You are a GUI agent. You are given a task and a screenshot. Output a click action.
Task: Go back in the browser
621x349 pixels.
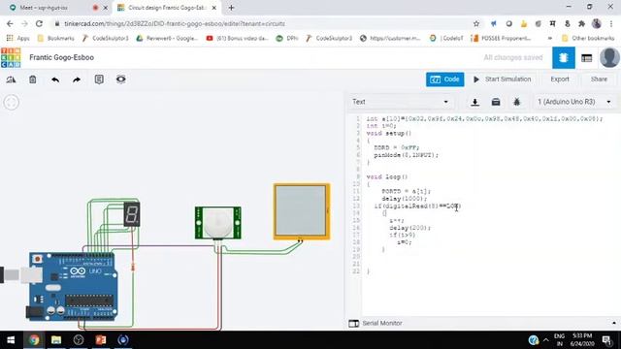click(x=10, y=23)
